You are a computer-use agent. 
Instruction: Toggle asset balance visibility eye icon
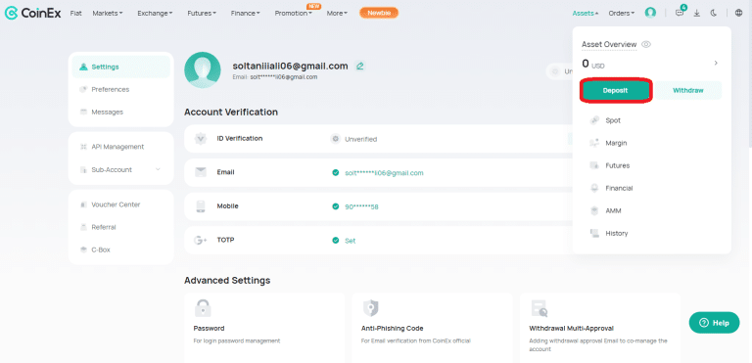(x=646, y=45)
